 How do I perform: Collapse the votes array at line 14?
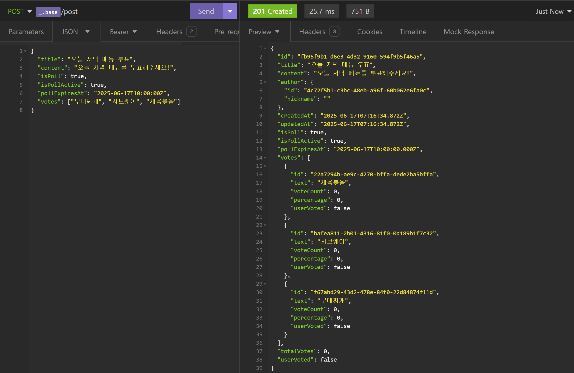(x=265, y=158)
